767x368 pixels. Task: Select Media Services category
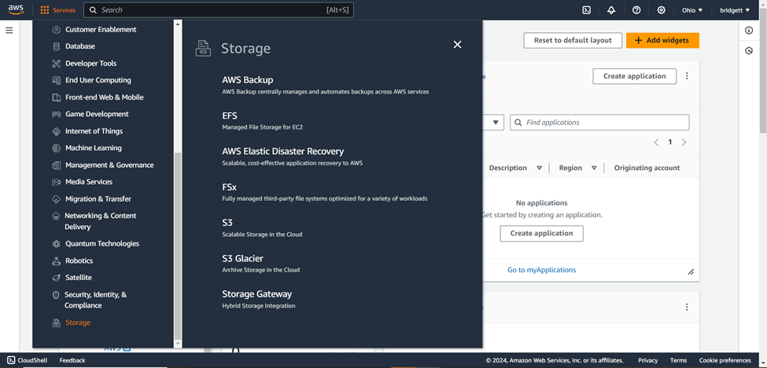[x=89, y=181]
